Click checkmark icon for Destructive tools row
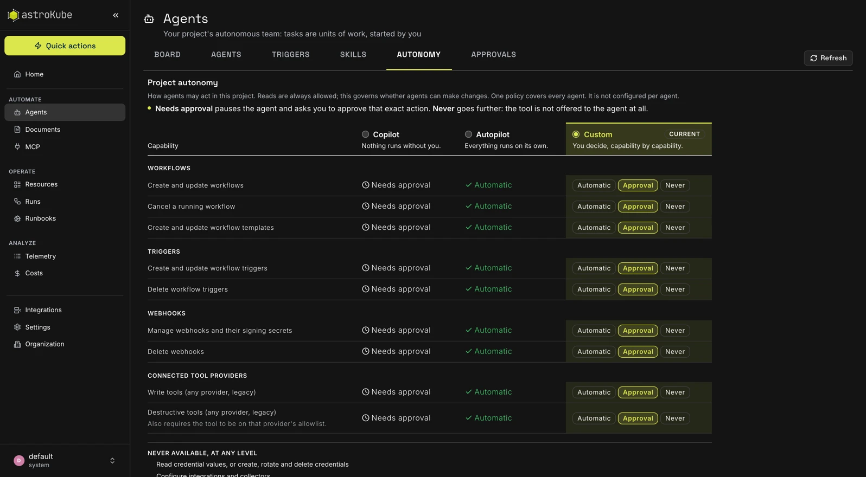866x477 pixels. (469, 418)
